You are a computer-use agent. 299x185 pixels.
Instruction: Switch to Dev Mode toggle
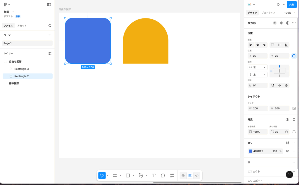(x=197, y=175)
